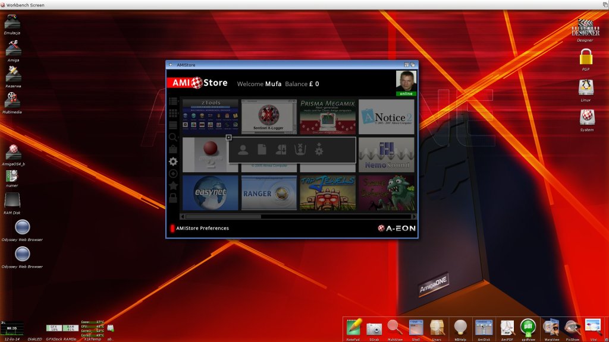Click the padlock icon in AMIStore sidebar
The image size is (609, 342).
tap(173, 198)
